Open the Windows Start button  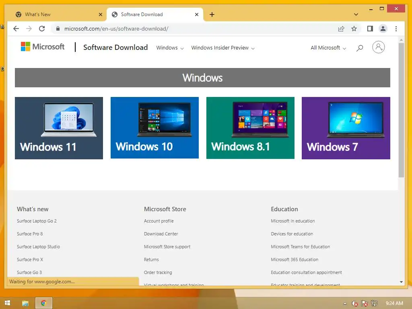pos(7,303)
